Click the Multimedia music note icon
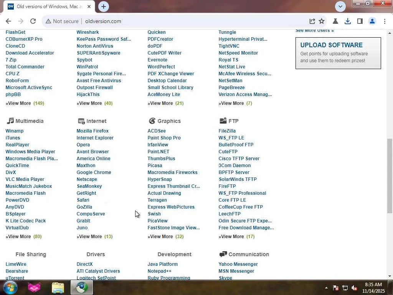The width and height of the screenshot is (393, 295). tap(10, 121)
